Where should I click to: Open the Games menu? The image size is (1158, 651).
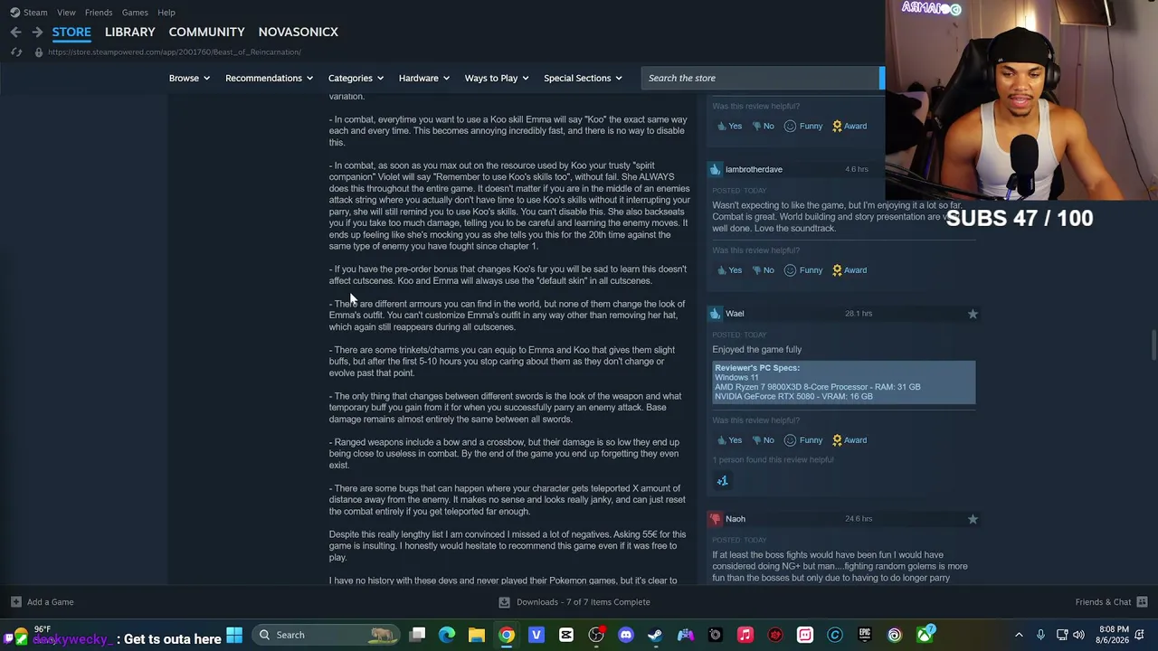(x=135, y=12)
